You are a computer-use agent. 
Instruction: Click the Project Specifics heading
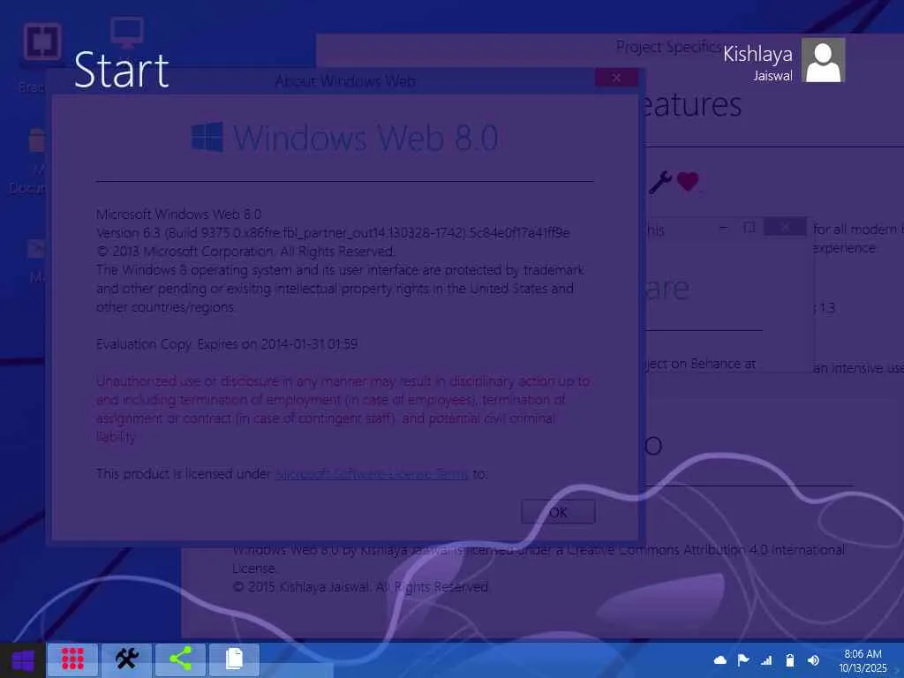tap(668, 47)
